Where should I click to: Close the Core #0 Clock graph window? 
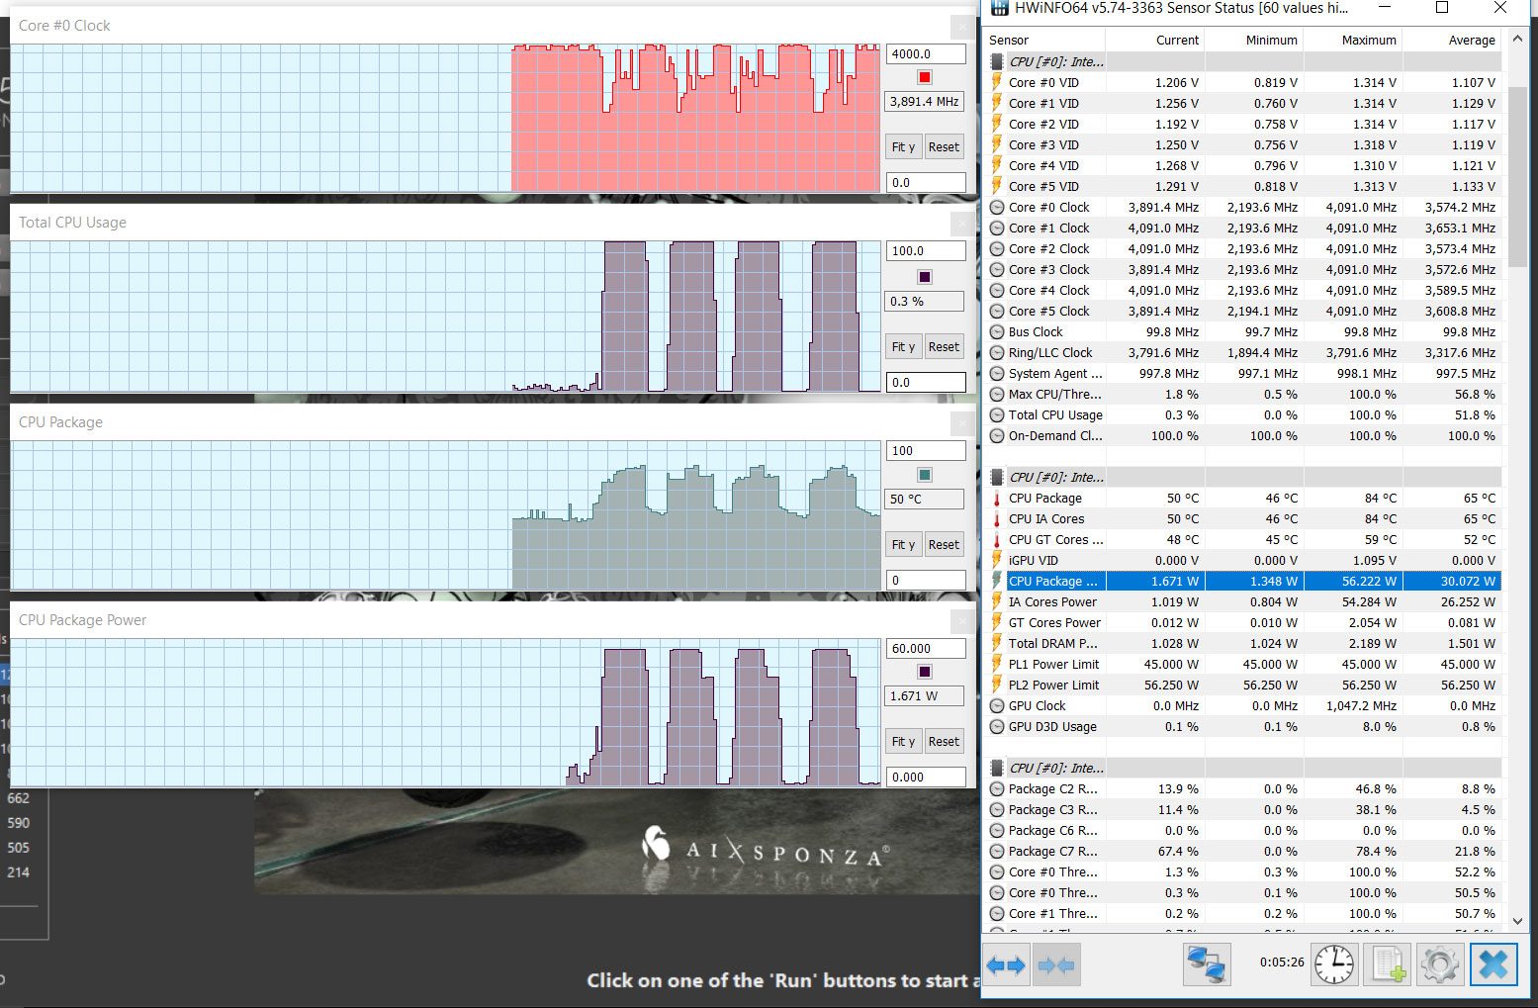click(962, 26)
